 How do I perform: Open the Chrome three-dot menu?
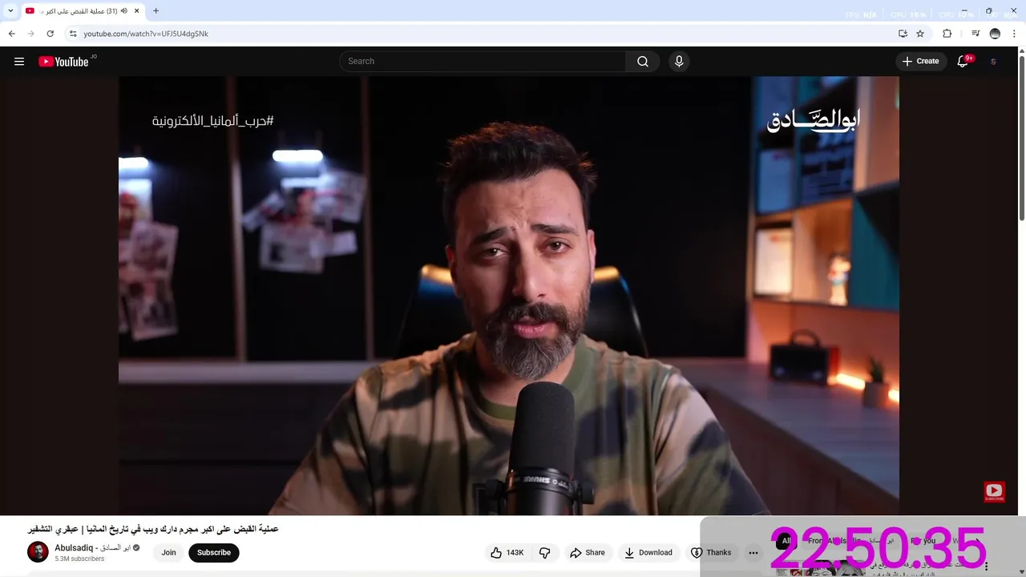(1015, 34)
